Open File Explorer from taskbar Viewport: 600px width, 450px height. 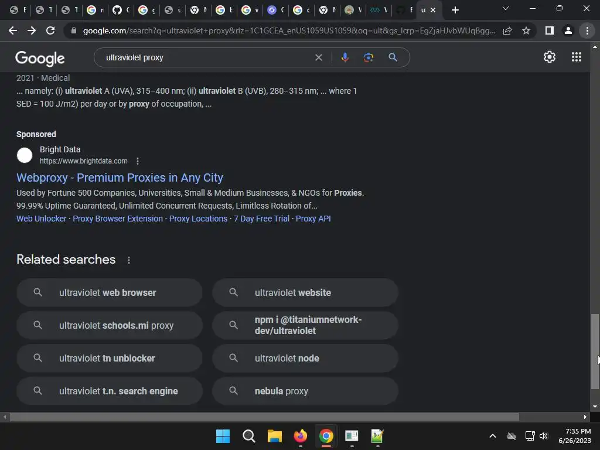tap(274, 436)
